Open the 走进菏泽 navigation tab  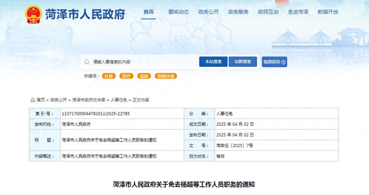tap(298, 12)
